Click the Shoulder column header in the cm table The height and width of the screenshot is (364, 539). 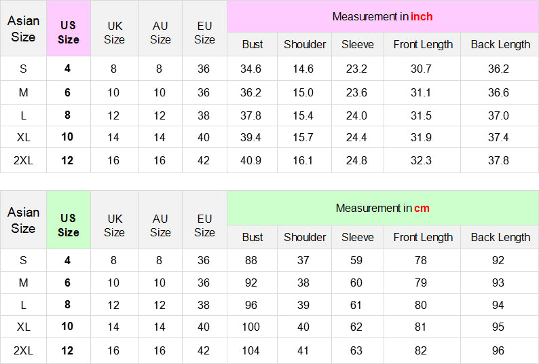click(x=305, y=237)
